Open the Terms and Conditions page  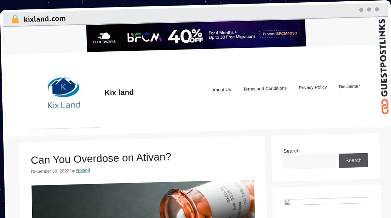tap(265, 89)
